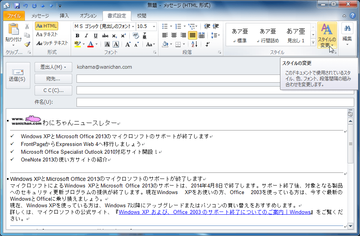Click the show paragraph marks icon

coord(207,44)
